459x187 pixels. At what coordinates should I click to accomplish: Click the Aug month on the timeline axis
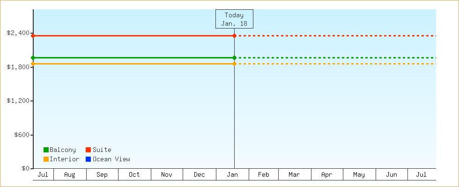70,175
